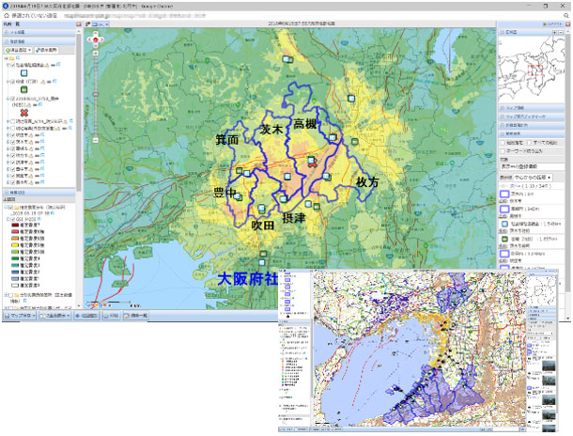Click the tool icon at map toolbar left
Screen dimensions: 573x436
(x=87, y=24)
